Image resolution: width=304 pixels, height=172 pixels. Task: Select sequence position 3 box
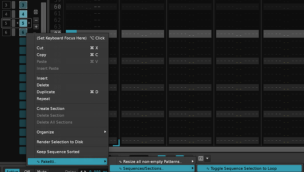pyautogui.click(x=6, y=5)
